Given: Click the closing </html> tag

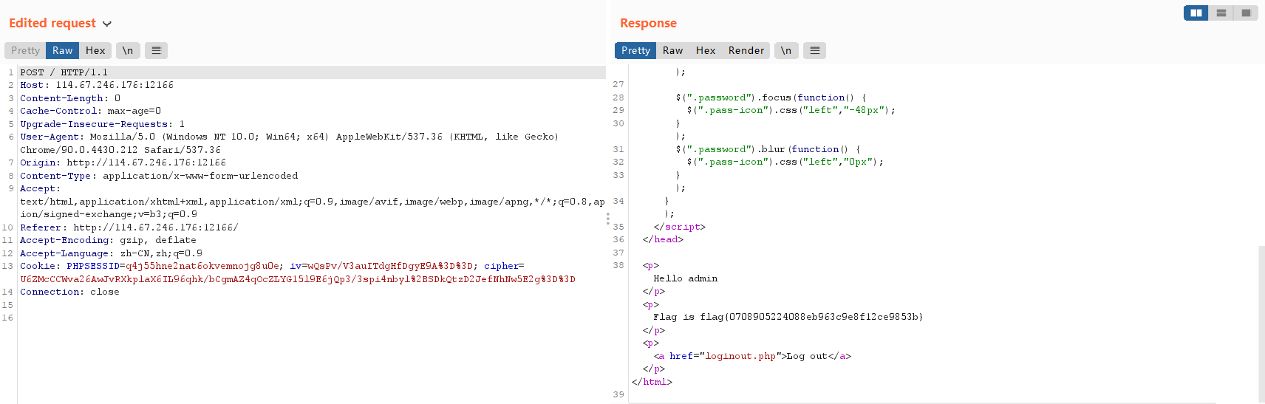Looking at the screenshot, I should coord(652,382).
